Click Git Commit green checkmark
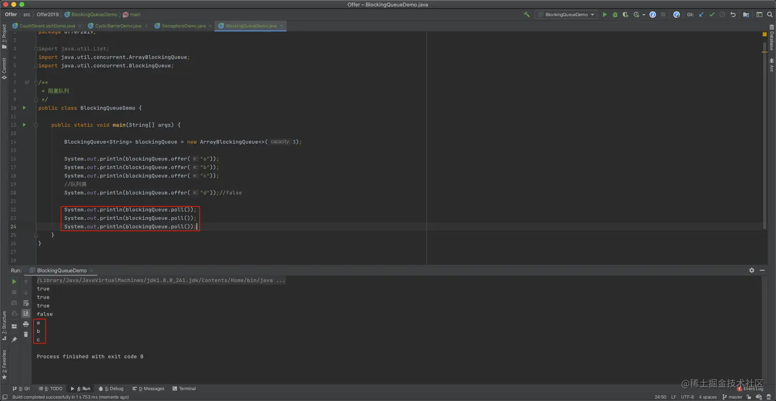 712,15
